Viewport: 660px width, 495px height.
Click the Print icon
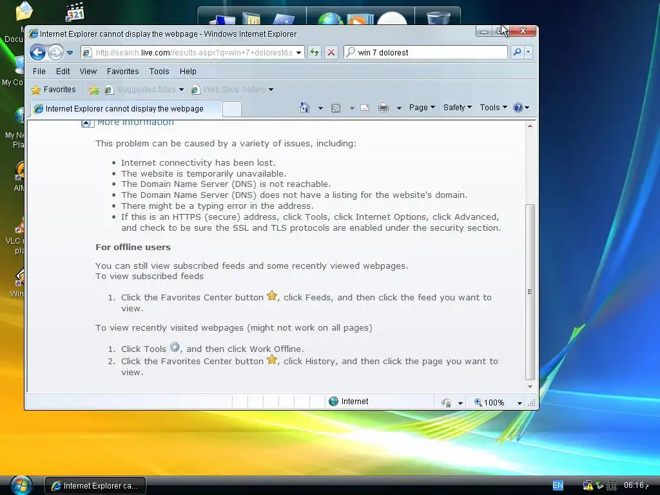[383, 108]
